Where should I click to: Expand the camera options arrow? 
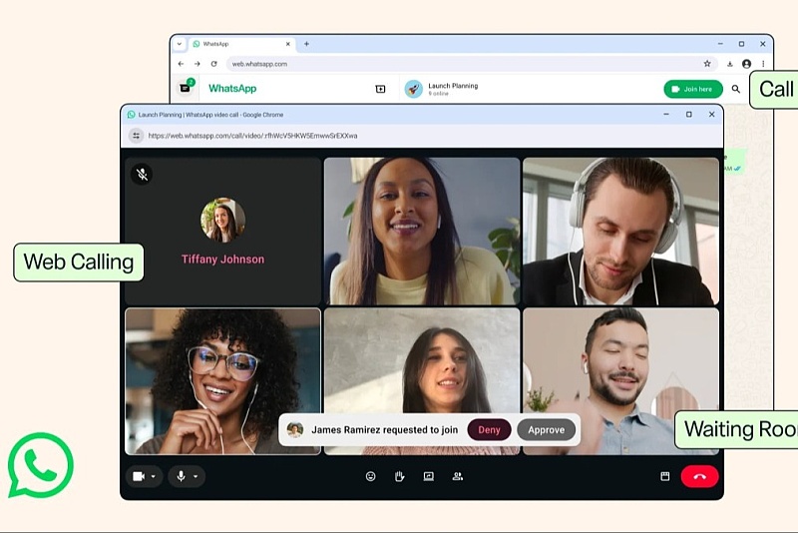(x=154, y=476)
